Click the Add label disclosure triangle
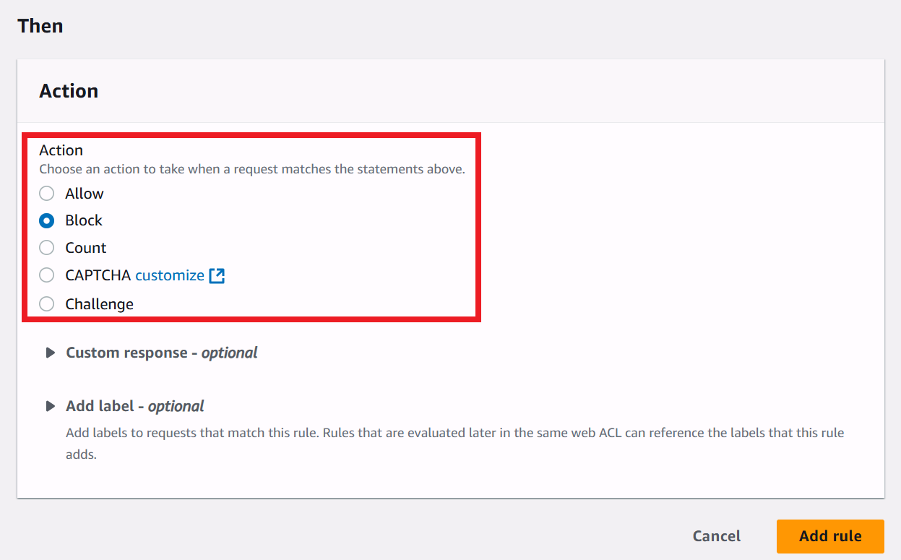 51,406
